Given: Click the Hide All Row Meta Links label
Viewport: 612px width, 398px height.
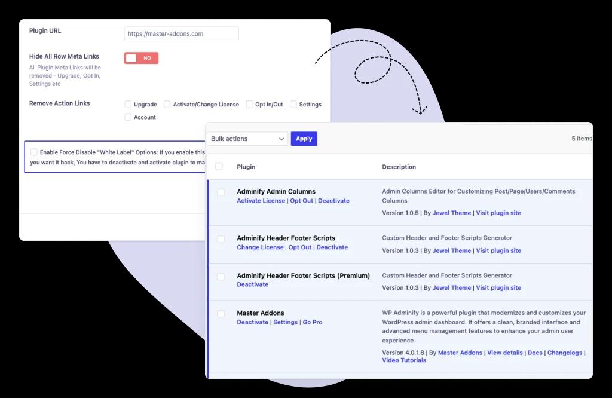Looking at the screenshot, I should [x=64, y=56].
